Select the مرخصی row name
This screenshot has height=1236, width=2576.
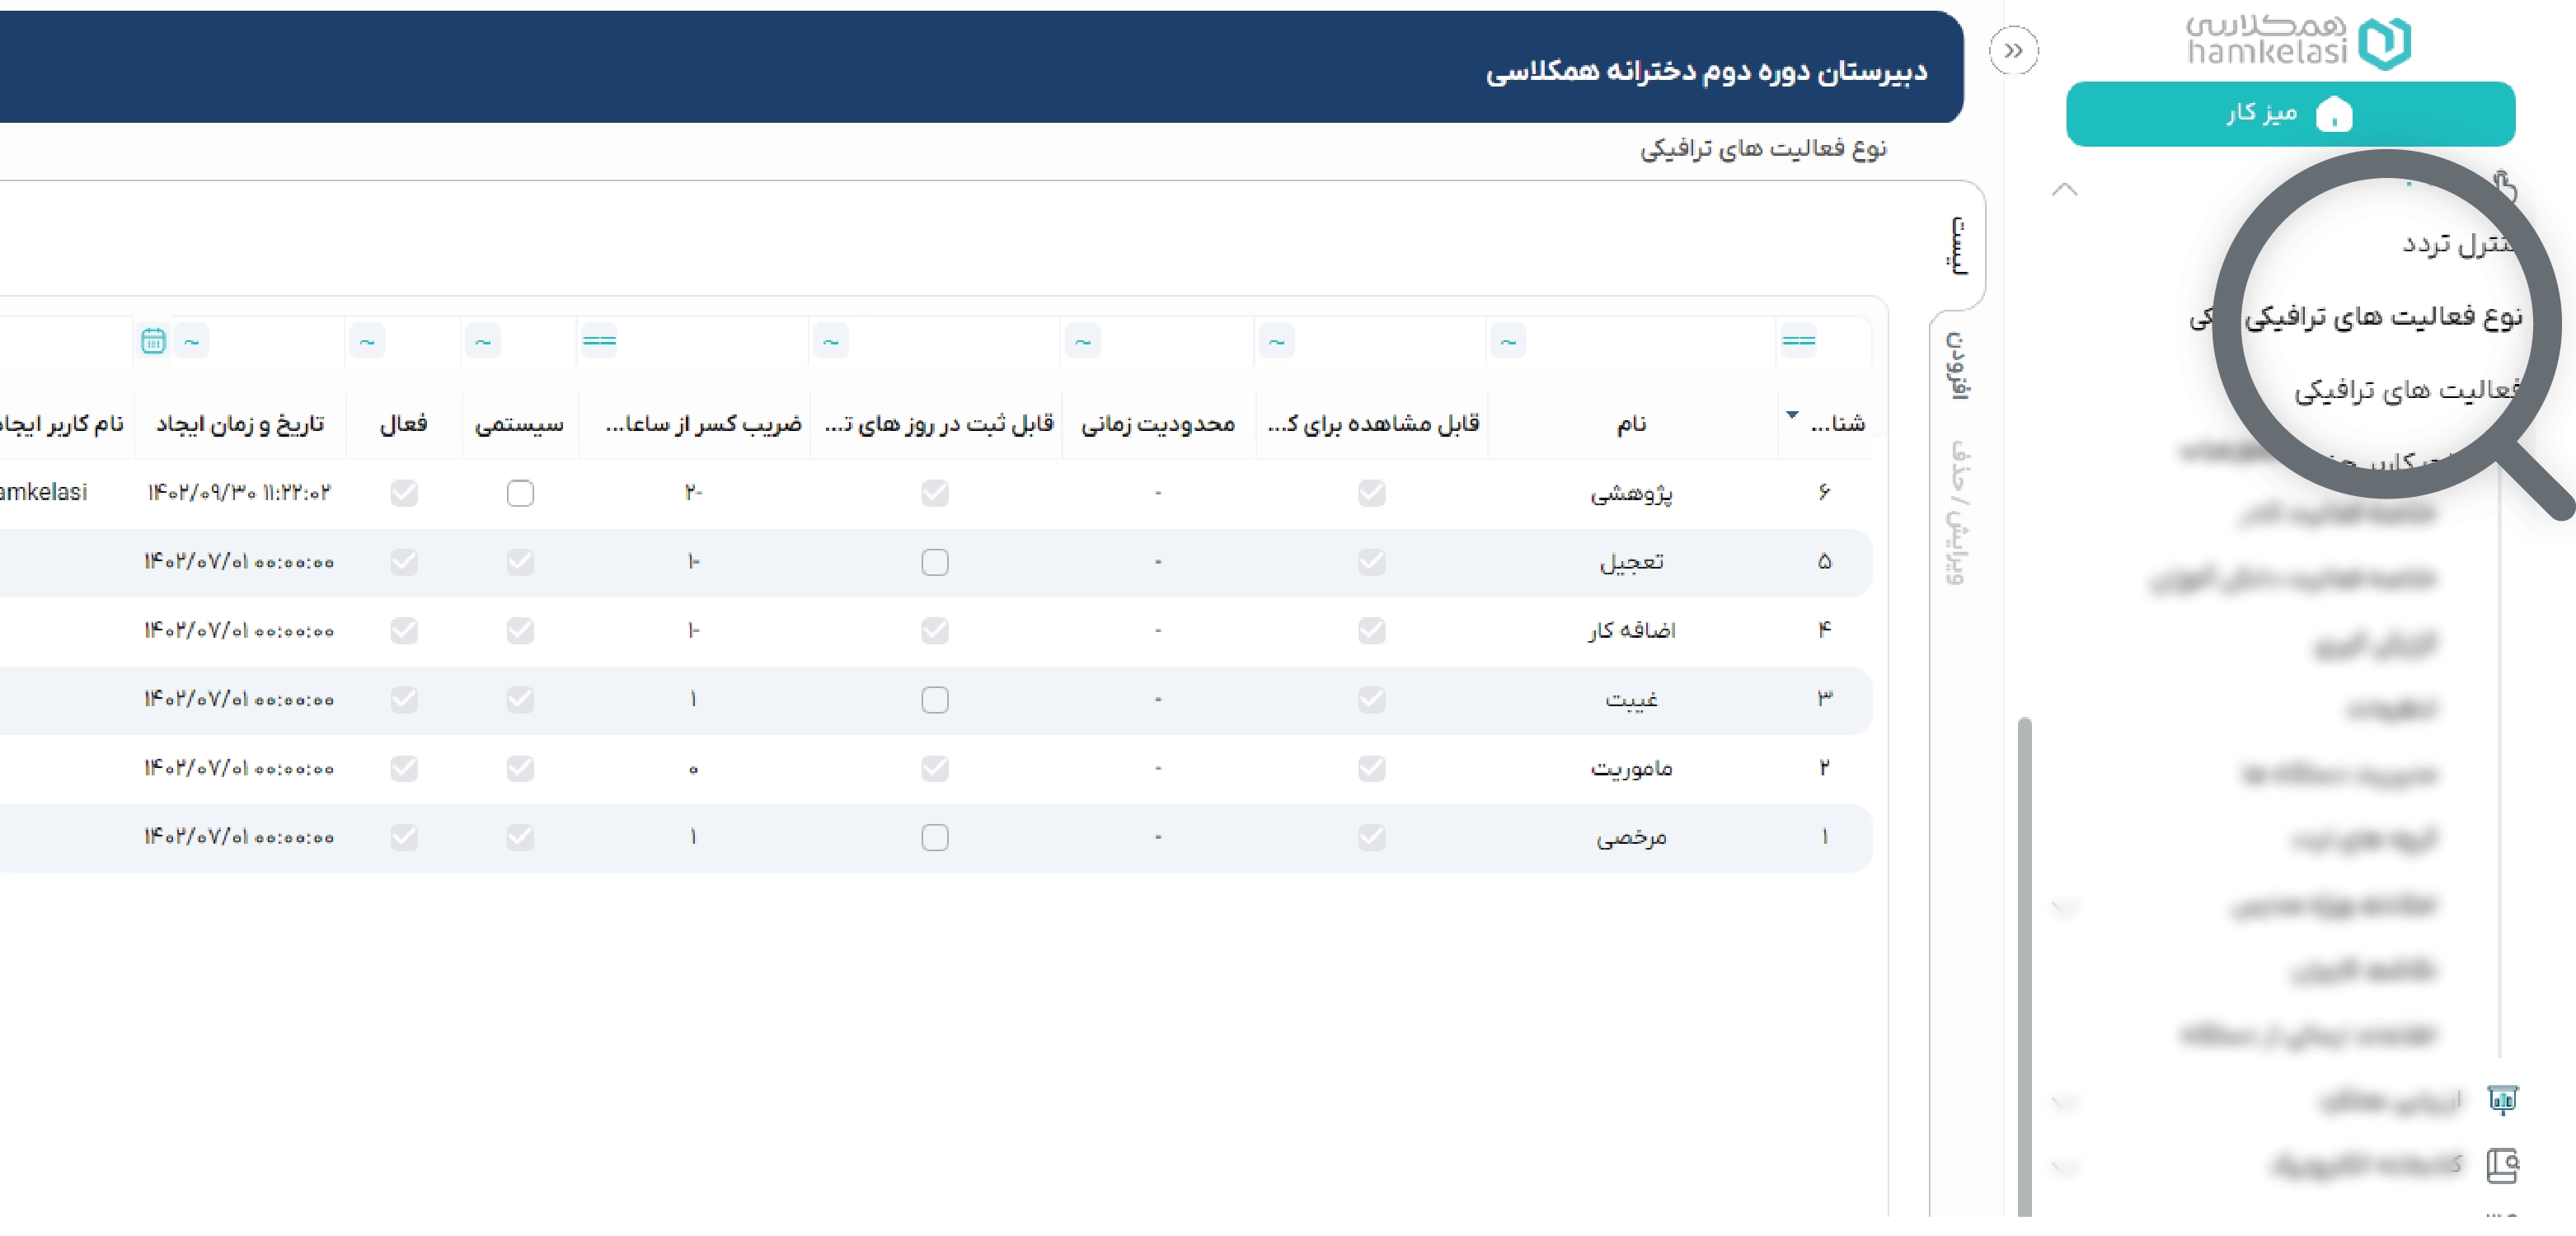click(x=1631, y=837)
